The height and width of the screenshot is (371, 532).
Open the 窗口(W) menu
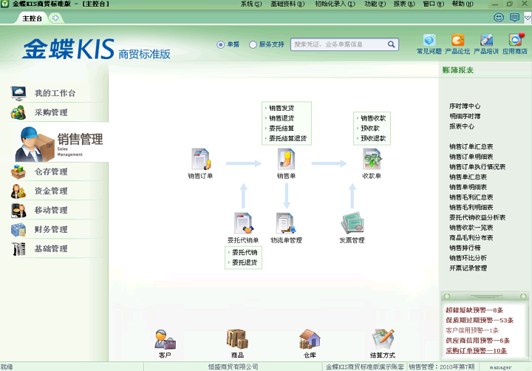click(x=433, y=4)
